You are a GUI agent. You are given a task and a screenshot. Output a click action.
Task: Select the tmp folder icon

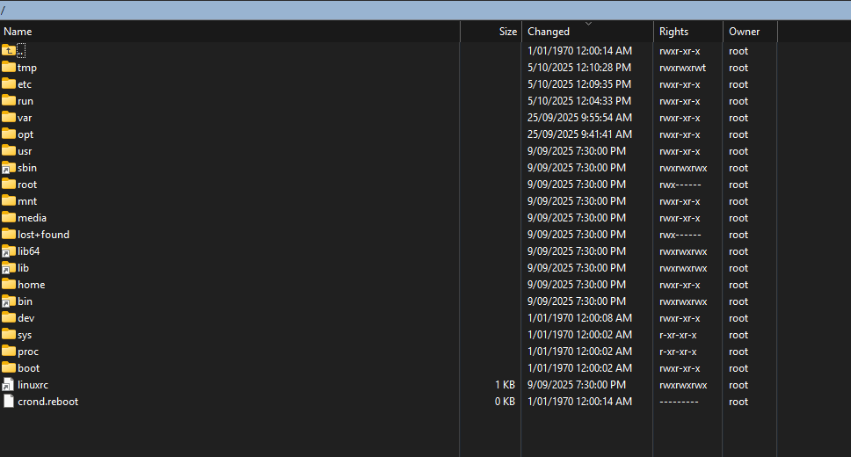coord(9,67)
